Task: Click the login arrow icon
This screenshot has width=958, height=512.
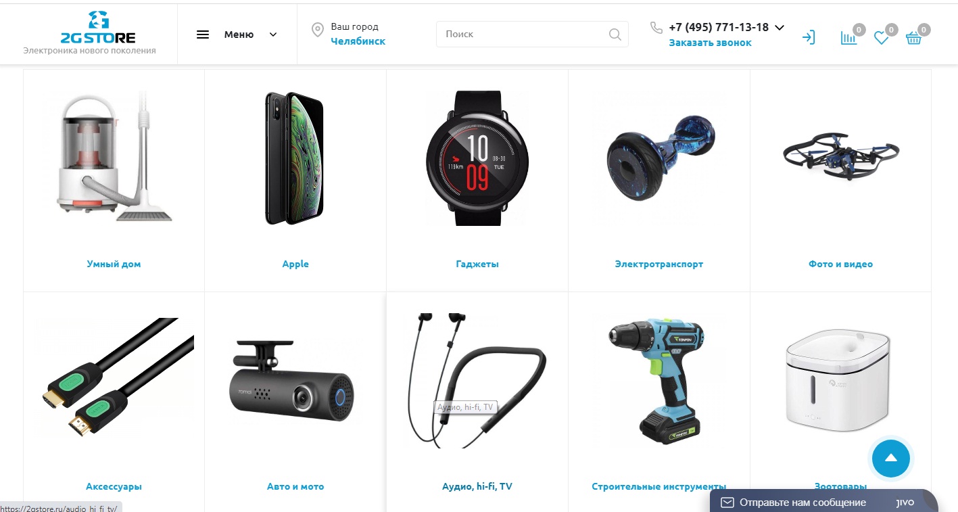Action: click(x=809, y=38)
